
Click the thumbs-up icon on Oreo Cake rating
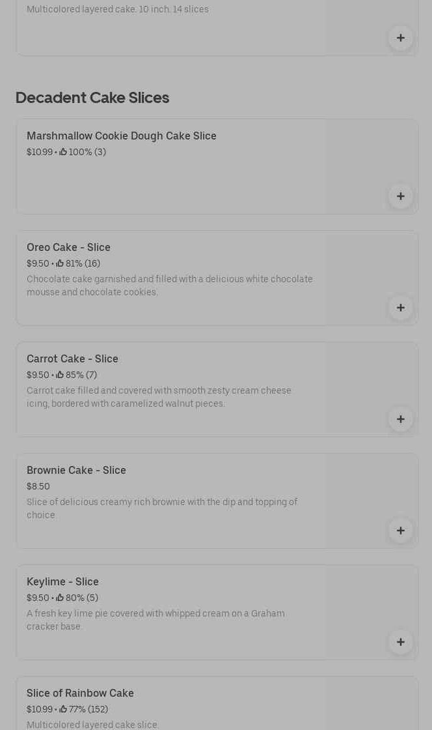click(x=60, y=263)
